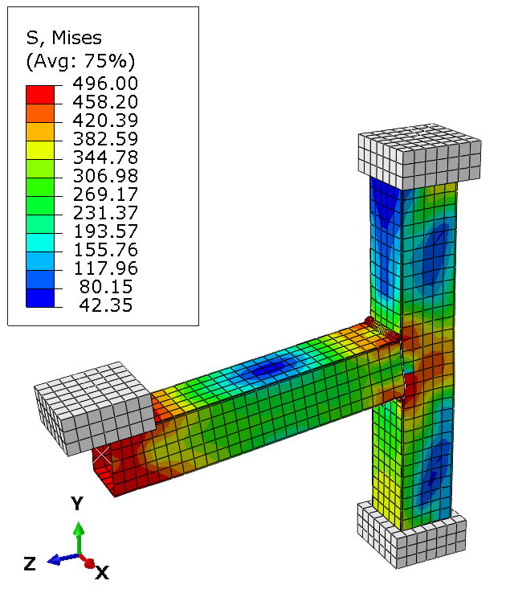Image resolution: width=510 pixels, height=597 pixels.
Task: Click the S, Mises legend title
Action: point(64,38)
